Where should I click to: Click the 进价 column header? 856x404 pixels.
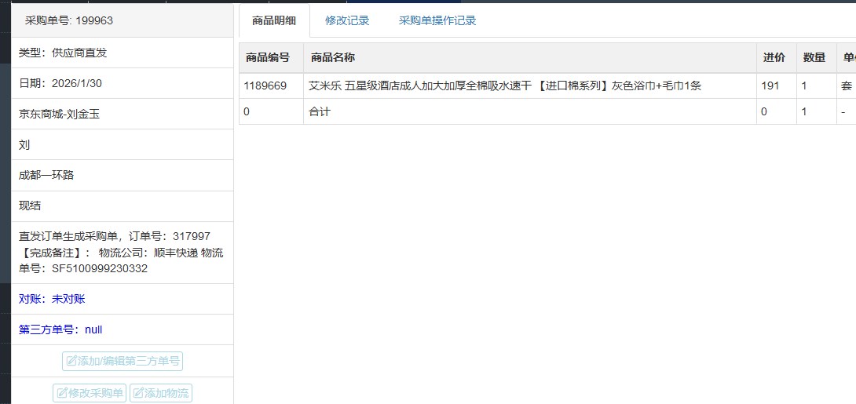[774, 58]
